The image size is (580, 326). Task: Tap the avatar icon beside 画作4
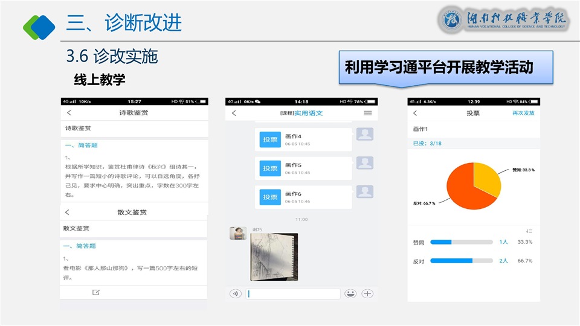pyautogui.click(x=365, y=135)
